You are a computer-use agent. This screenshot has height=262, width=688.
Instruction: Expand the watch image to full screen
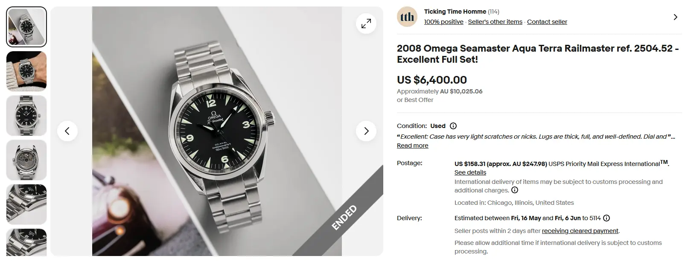tap(366, 24)
